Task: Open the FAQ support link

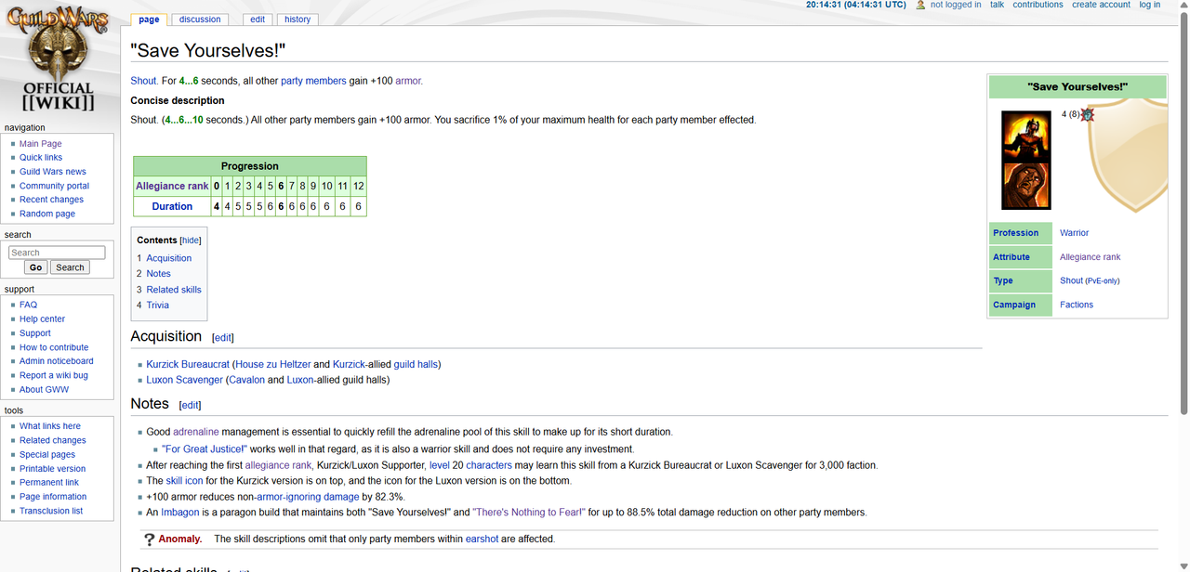Action: [x=29, y=305]
